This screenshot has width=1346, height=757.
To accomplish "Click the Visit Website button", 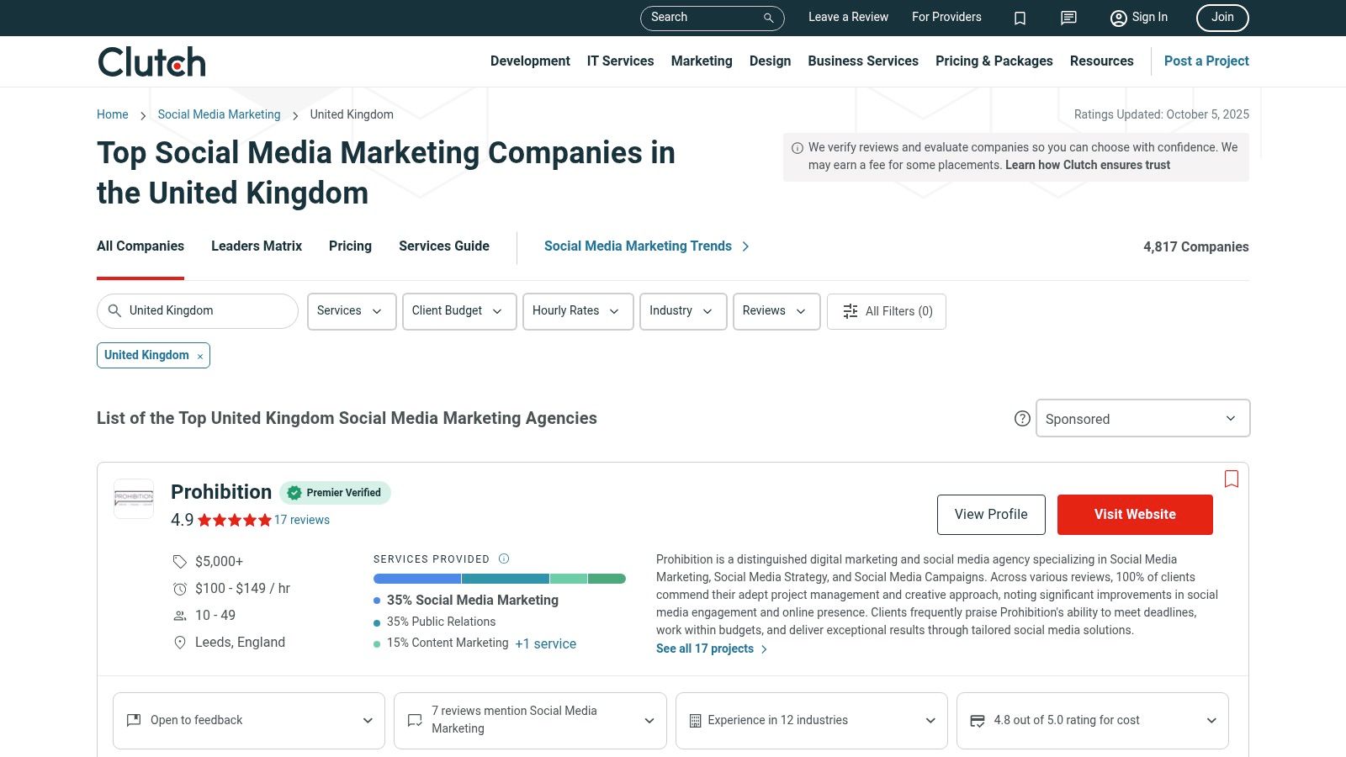I will pyautogui.click(x=1134, y=515).
